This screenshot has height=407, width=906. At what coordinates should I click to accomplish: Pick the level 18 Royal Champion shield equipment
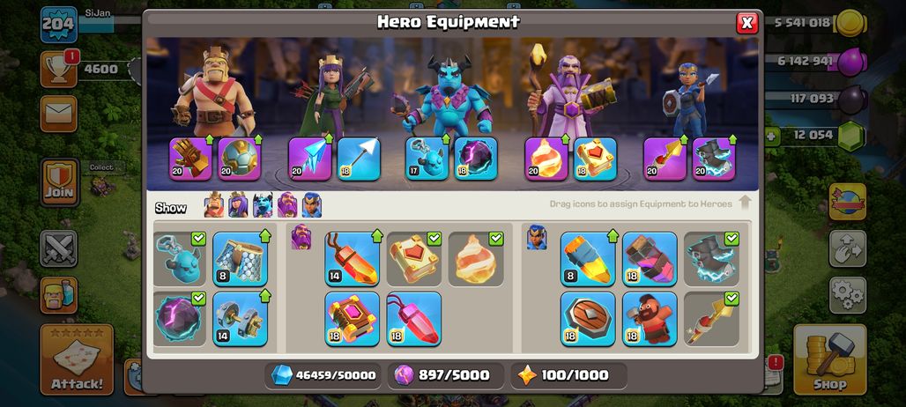pyautogui.click(x=588, y=319)
